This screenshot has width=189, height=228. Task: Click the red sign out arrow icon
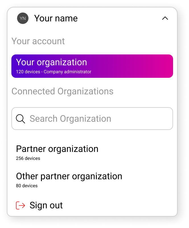(x=20, y=205)
